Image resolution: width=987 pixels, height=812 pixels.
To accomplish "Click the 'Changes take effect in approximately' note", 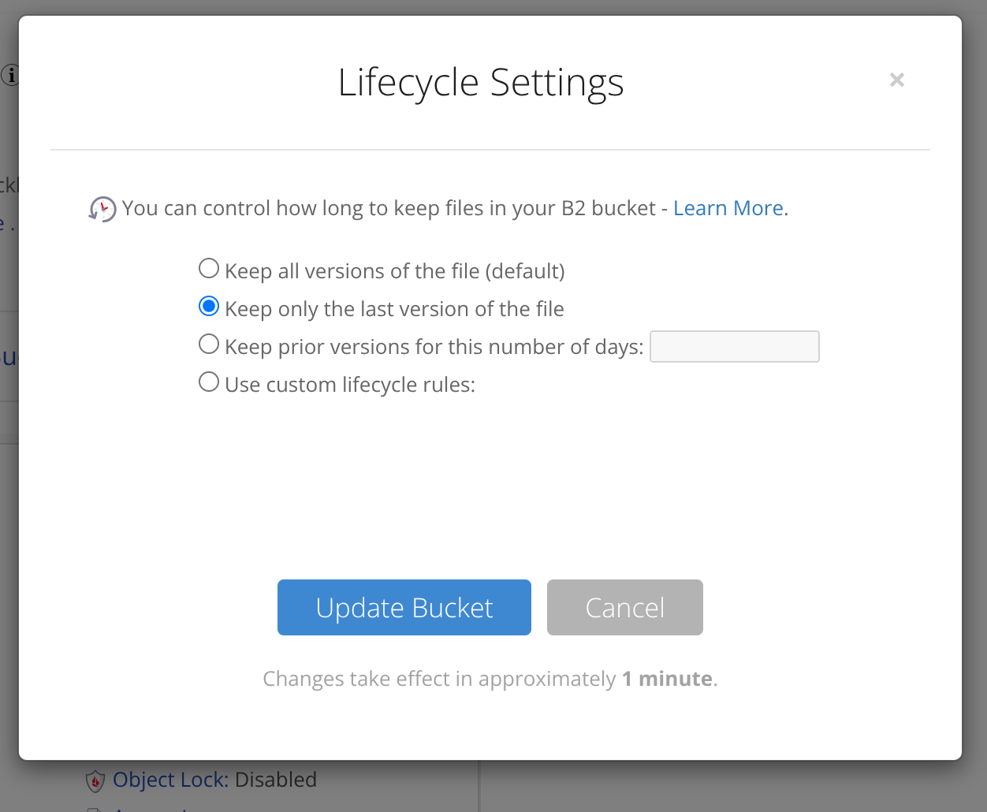I will pyautogui.click(x=439, y=679).
